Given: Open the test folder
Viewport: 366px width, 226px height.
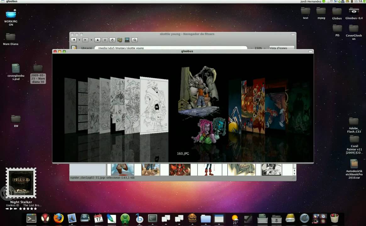Looking at the screenshot, I should click(306, 13).
